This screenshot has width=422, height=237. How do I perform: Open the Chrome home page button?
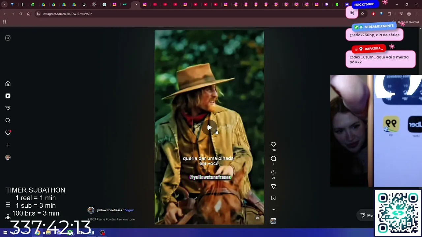pyautogui.click(x=29, y=14)
